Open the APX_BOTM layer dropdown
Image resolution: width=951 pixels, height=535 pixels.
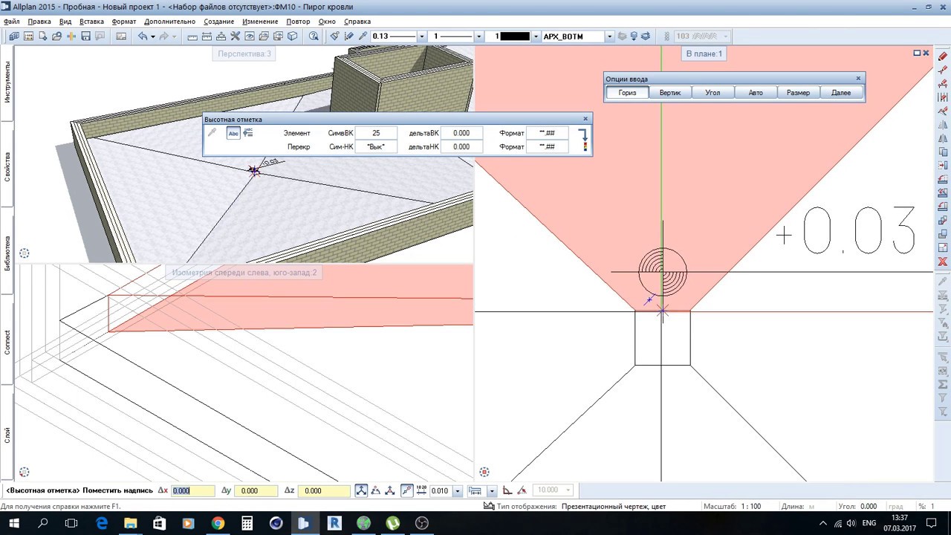tap(609, 36)
